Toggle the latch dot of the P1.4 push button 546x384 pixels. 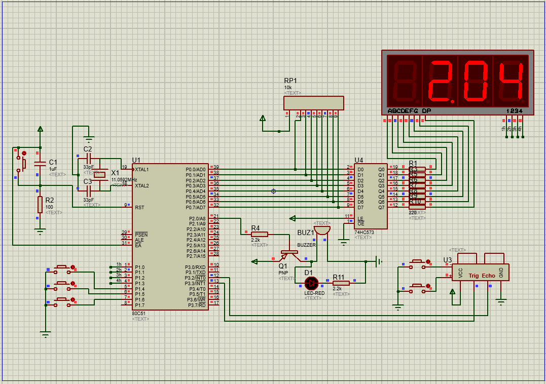click(x=73, y=267)
